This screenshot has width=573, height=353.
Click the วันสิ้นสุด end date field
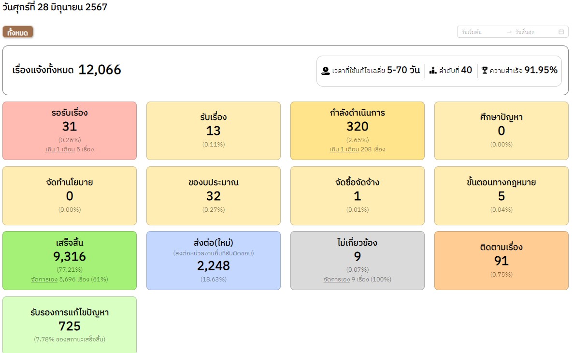(534, 32)
